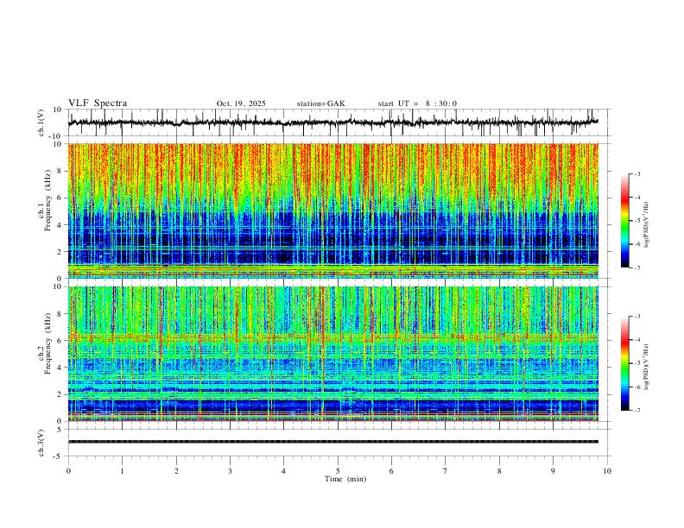This screenshot has height=528, width=684.
Task: Click the "Time (min)" axis title
Action: click(x=345, y=479)
